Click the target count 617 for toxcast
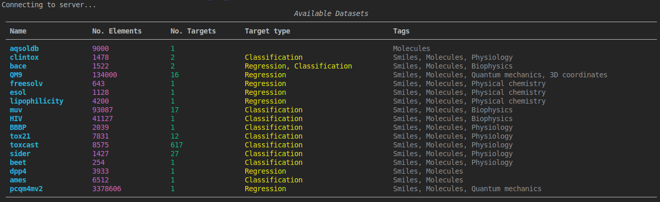 [177, 145]
